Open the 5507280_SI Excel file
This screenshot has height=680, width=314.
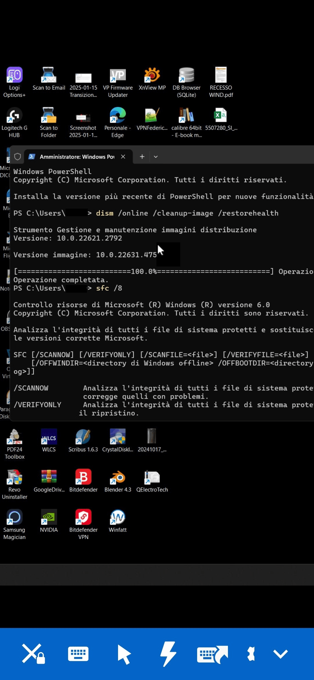pyautogui.click(x=221, y=119)
